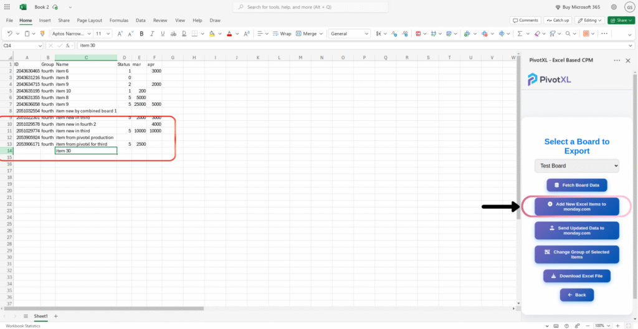Image resolution: width=638 pixels, height=329 pixels.
Task: Toggle italic formatting
Action: 152,34
